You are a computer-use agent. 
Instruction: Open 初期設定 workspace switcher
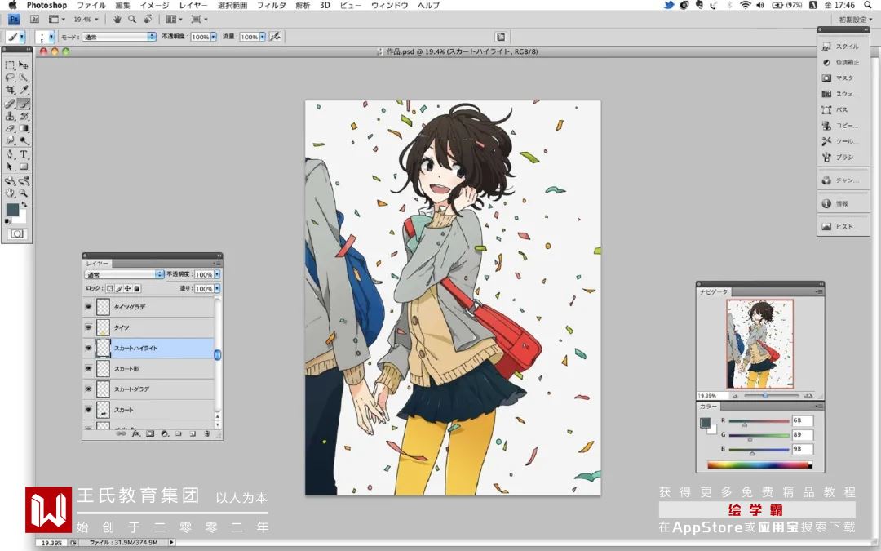coord(855,19)
